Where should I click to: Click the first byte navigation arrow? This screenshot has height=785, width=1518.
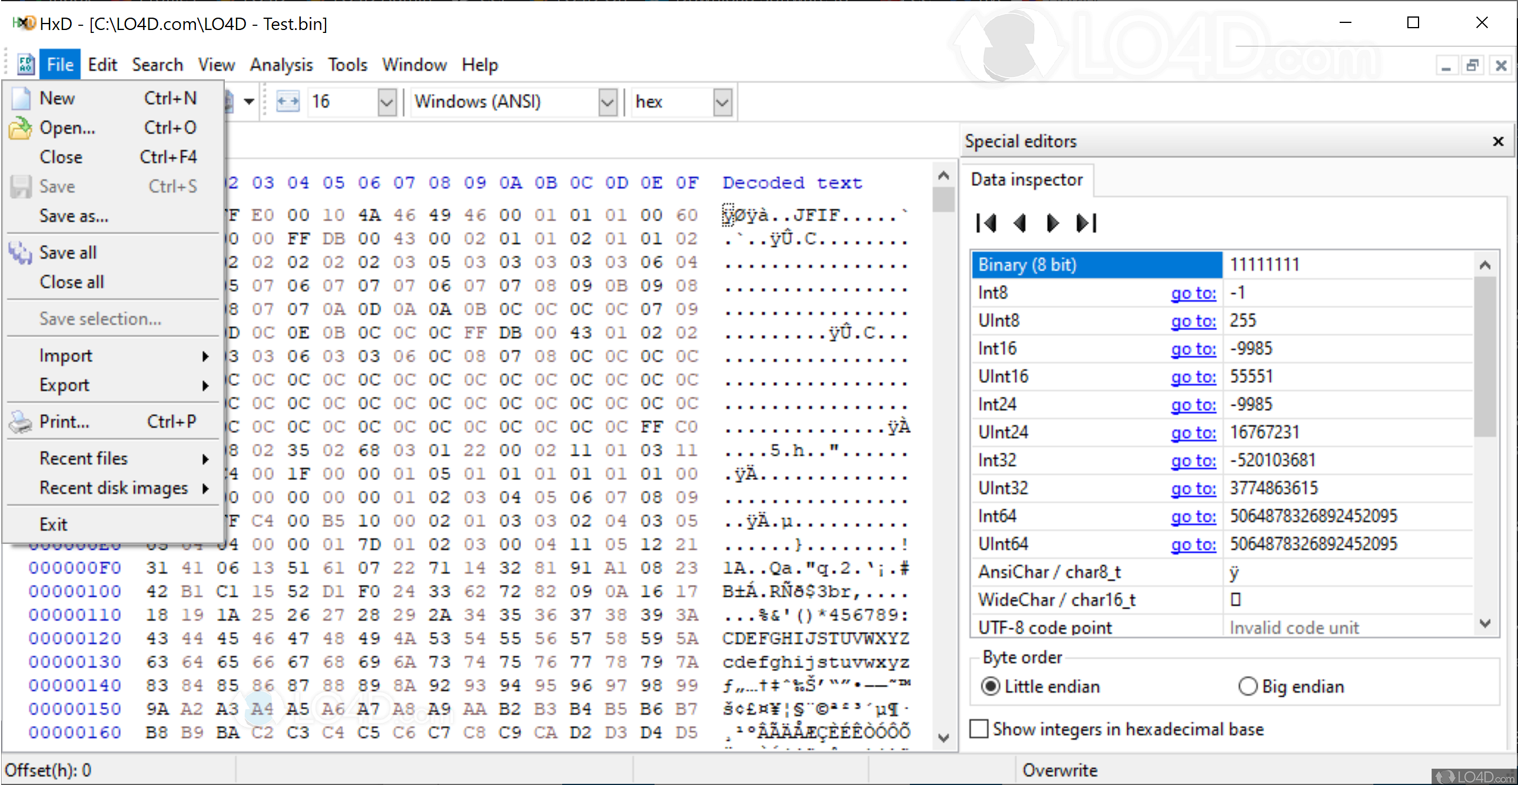click(986, 223)
